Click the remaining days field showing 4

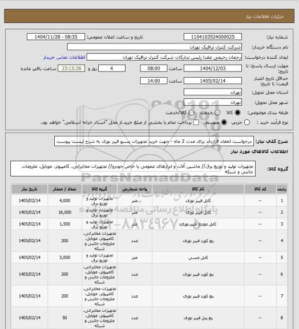pyautogui.click(x=112, y=69)
